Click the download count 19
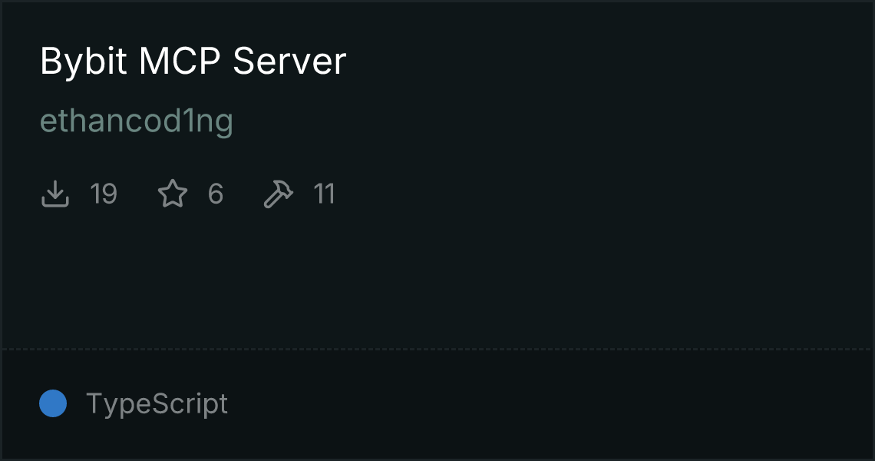The height and width of the screenshot is (461, 875). click(104, 194)
